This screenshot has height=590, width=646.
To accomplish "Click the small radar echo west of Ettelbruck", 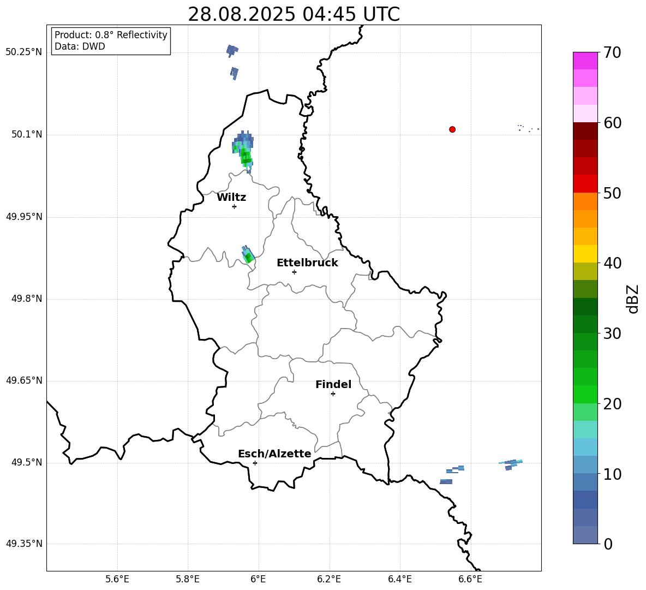I will coord(248,255).
